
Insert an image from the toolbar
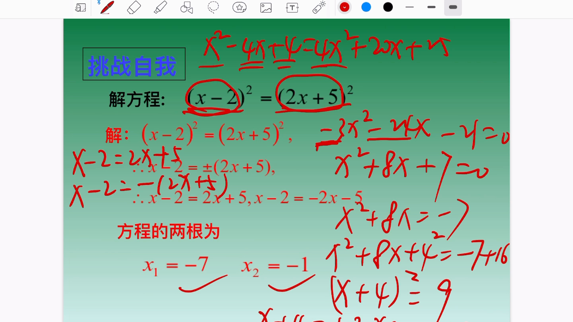[x=266, y=7]
